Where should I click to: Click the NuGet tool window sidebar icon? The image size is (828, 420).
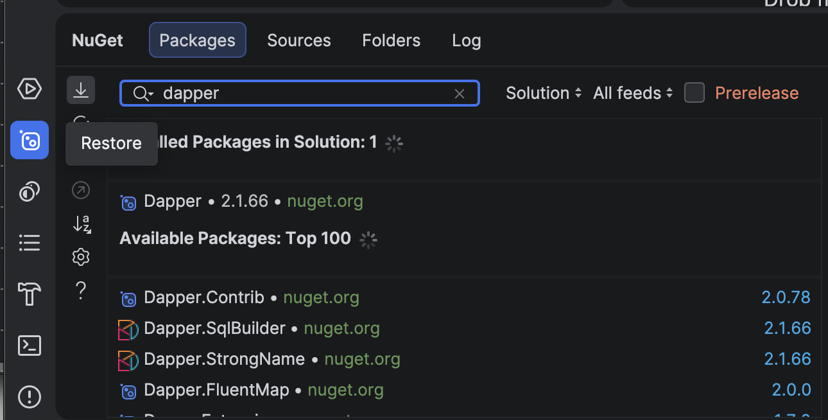point(30,140)
